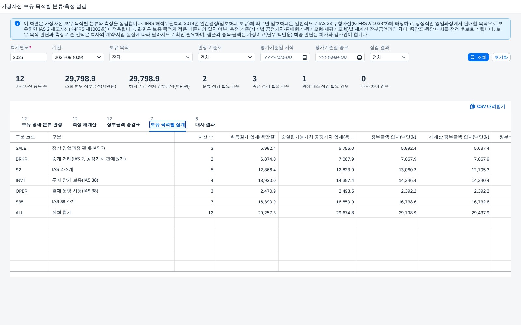Click the search magnifier icon on 조회 button
This screenshot has height=325, width=521.
point(473,57)
